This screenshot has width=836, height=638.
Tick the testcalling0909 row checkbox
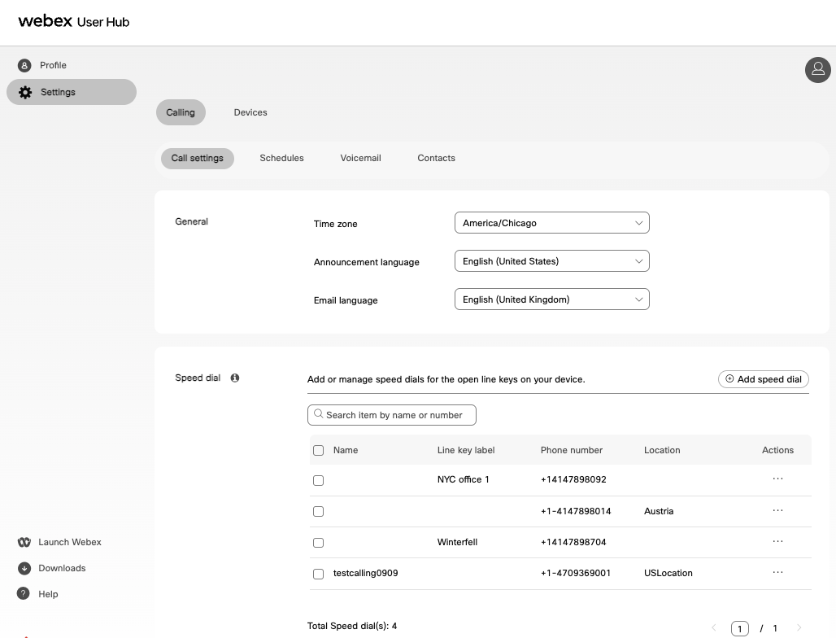click(x=318, y=574)
